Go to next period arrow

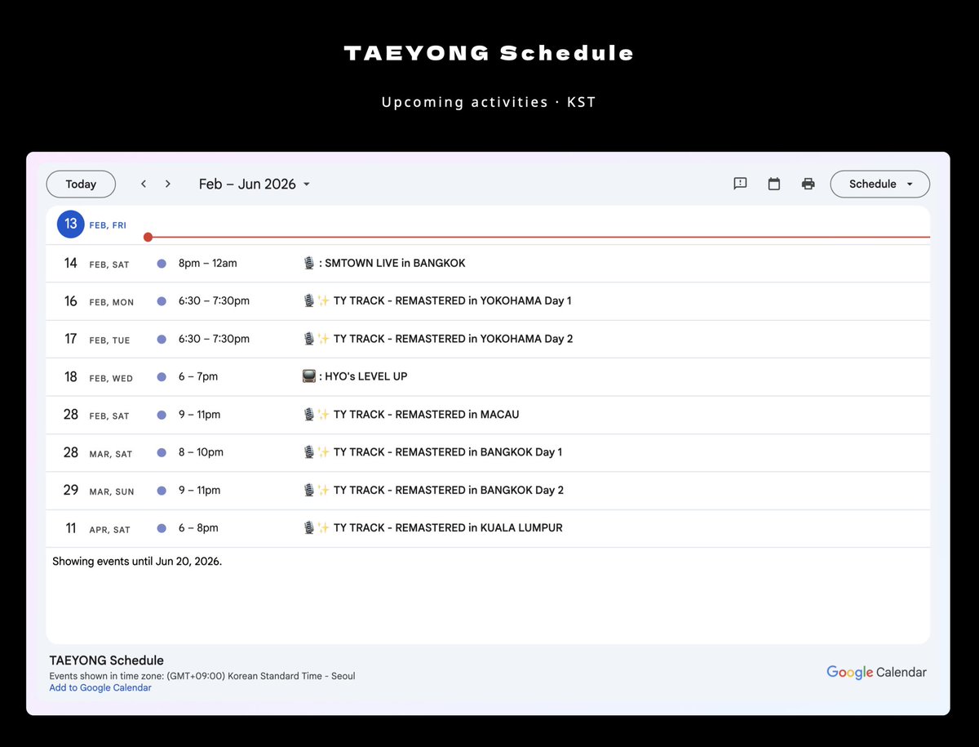[x=168, y=184]
